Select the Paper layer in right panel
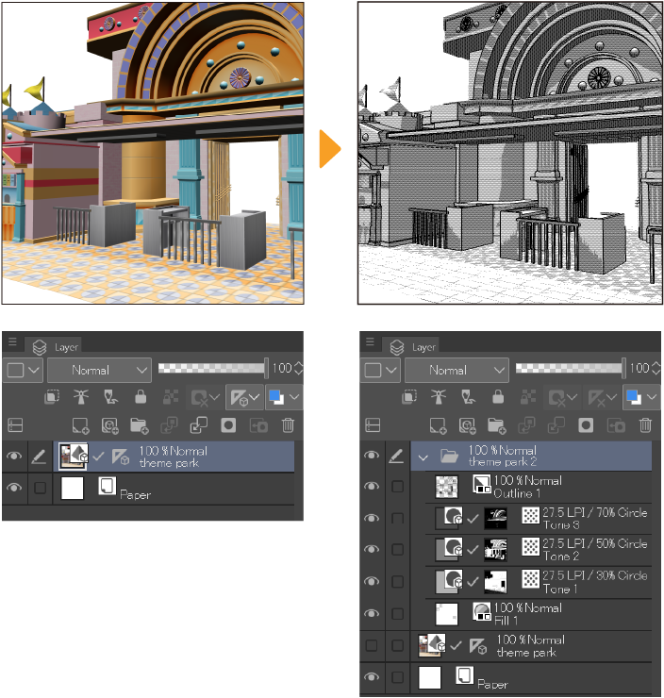 (x=531, y=677)
